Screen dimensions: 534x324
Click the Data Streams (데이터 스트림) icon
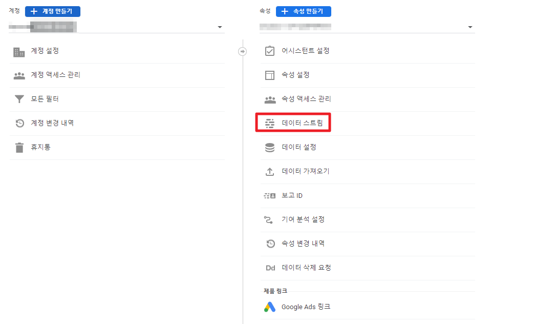[270, 124]
